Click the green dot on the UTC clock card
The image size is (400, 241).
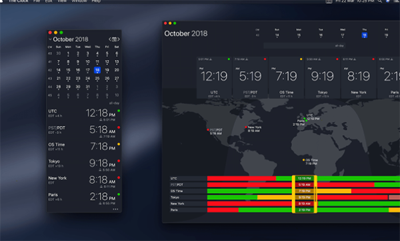pyautogui.click(x=229, y=59)
